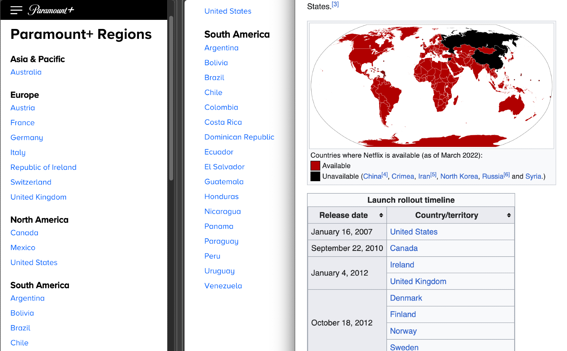Open the Netflix availability world map
567x351 pixels.
[x=431, y=85]
